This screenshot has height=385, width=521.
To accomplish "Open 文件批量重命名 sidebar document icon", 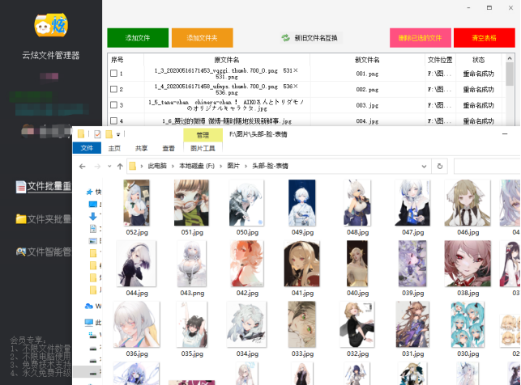I will coord(21,187).
